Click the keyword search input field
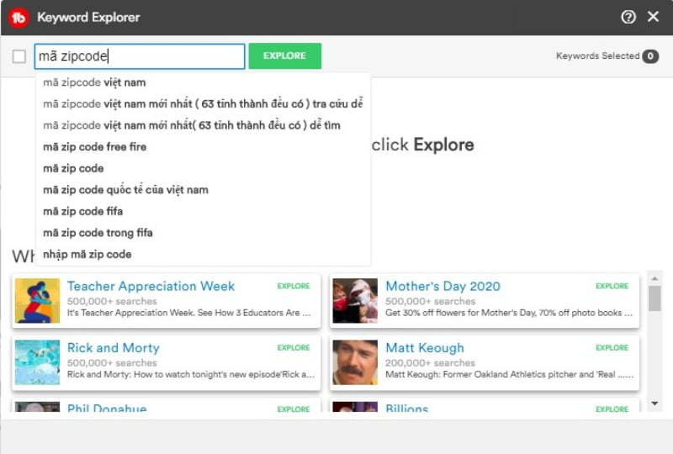The width and height of the screenshot is (673, 454). pos(140,56)
